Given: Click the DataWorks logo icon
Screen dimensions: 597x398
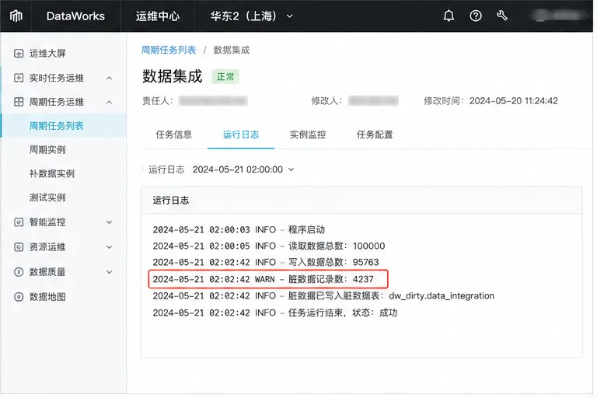Looking at the screenshot, I should point(16,16).
